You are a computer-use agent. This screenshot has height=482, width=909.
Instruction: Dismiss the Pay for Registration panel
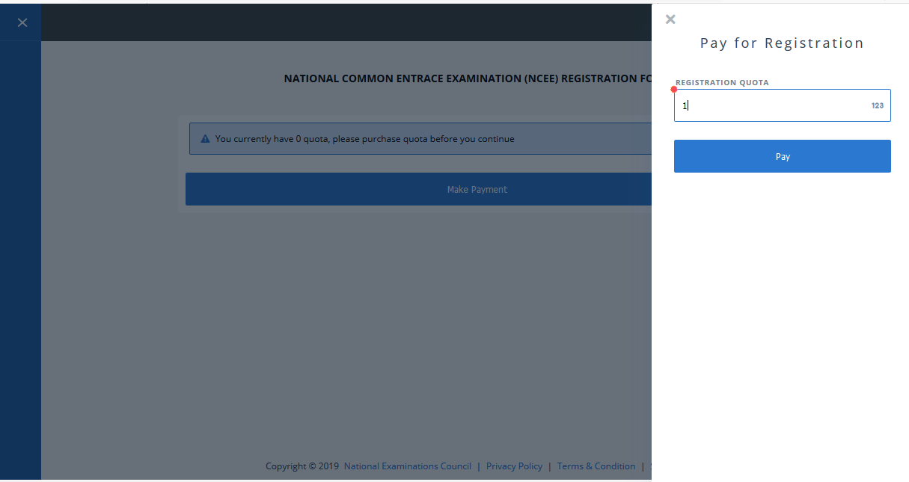[670, 19]
